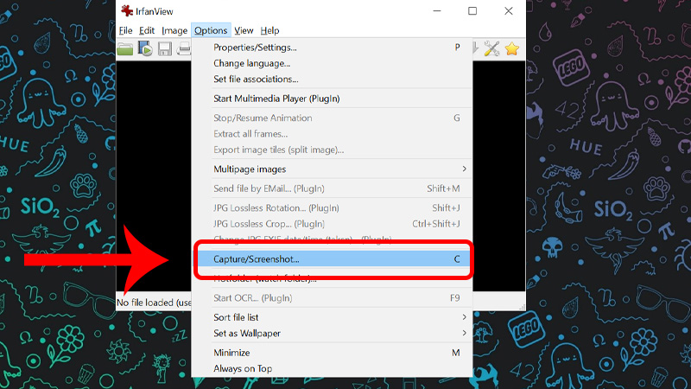Open the Edit menu

point(147,30)
